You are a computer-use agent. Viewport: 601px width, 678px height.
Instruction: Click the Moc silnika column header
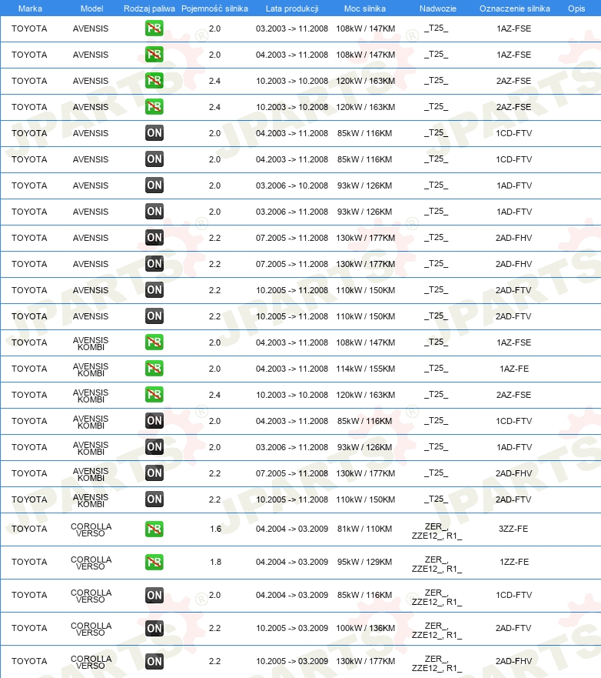365,8
